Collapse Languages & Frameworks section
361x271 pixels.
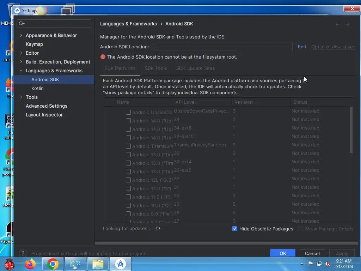coord(21,71)
